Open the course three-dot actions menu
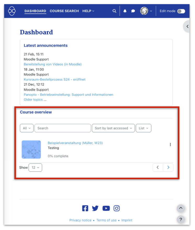This screenshot has height=230, width=195. [170, 145]
